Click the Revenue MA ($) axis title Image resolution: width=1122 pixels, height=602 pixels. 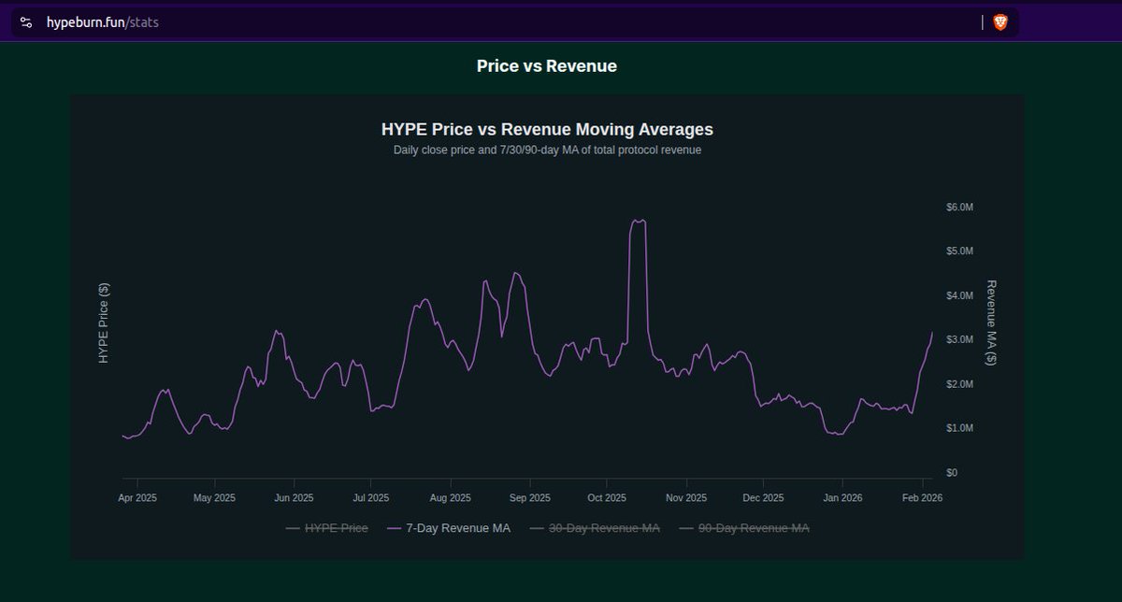991,322
